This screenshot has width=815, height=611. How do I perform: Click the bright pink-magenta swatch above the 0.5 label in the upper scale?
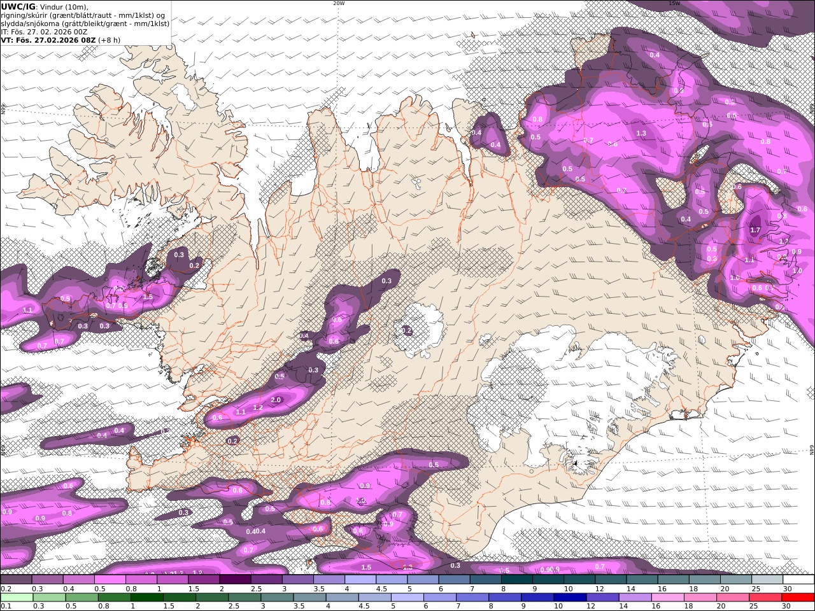[x=110, y=580]
